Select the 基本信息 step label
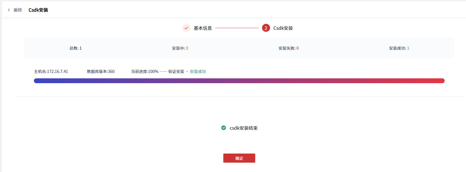466x172 pixels. 203,28
